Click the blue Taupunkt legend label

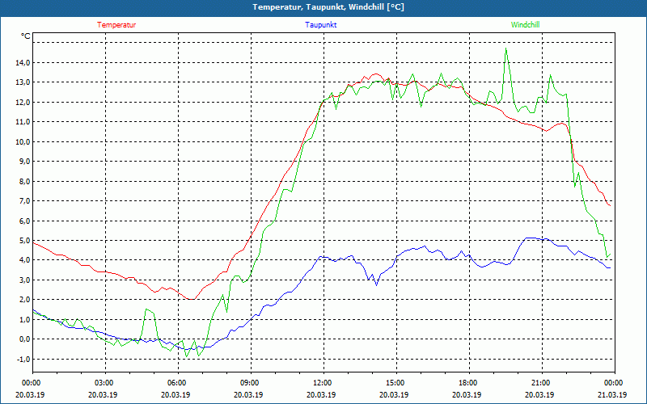coord(321,25)
